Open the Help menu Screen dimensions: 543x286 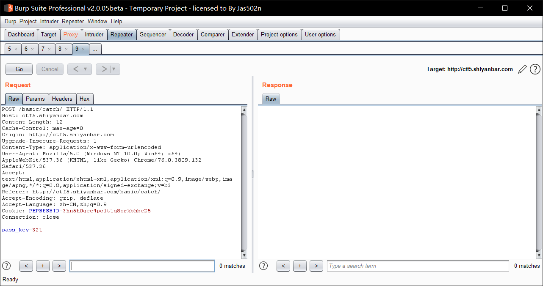(116, 21)
